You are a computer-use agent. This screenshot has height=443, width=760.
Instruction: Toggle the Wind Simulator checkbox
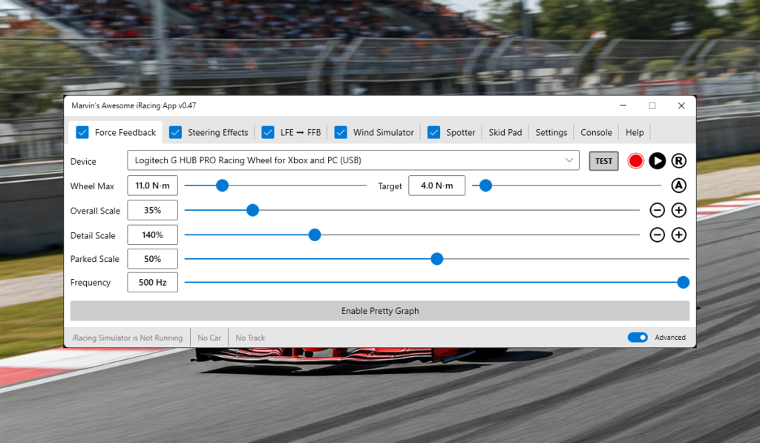(341, 132)
